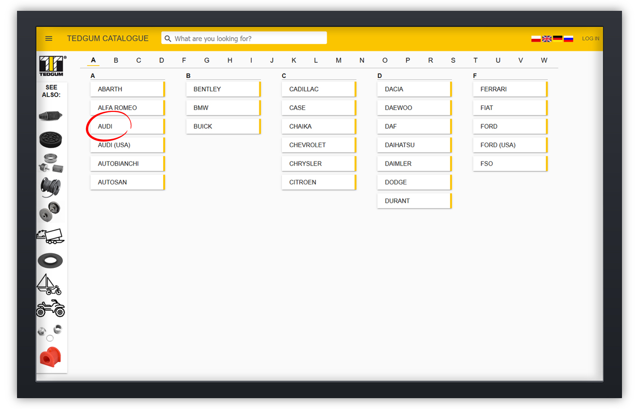The width and height of the screenshot is (639, 409).
Task: Select letter tab L
Action: click(316, 60)
